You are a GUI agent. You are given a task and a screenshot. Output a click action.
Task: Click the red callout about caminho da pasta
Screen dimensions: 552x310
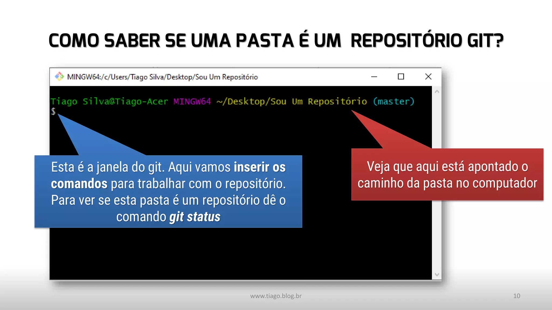[x=447, y=174]
